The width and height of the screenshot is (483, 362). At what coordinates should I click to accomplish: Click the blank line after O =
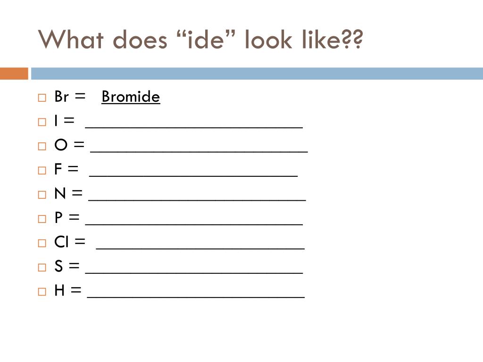tap(199, 151)
